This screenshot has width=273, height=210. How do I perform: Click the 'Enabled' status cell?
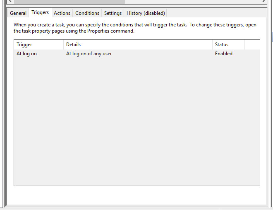click(223, 54)
